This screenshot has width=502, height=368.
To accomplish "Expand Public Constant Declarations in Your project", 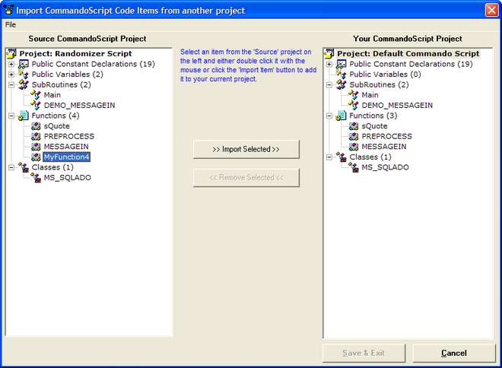I will pos(329,65).
